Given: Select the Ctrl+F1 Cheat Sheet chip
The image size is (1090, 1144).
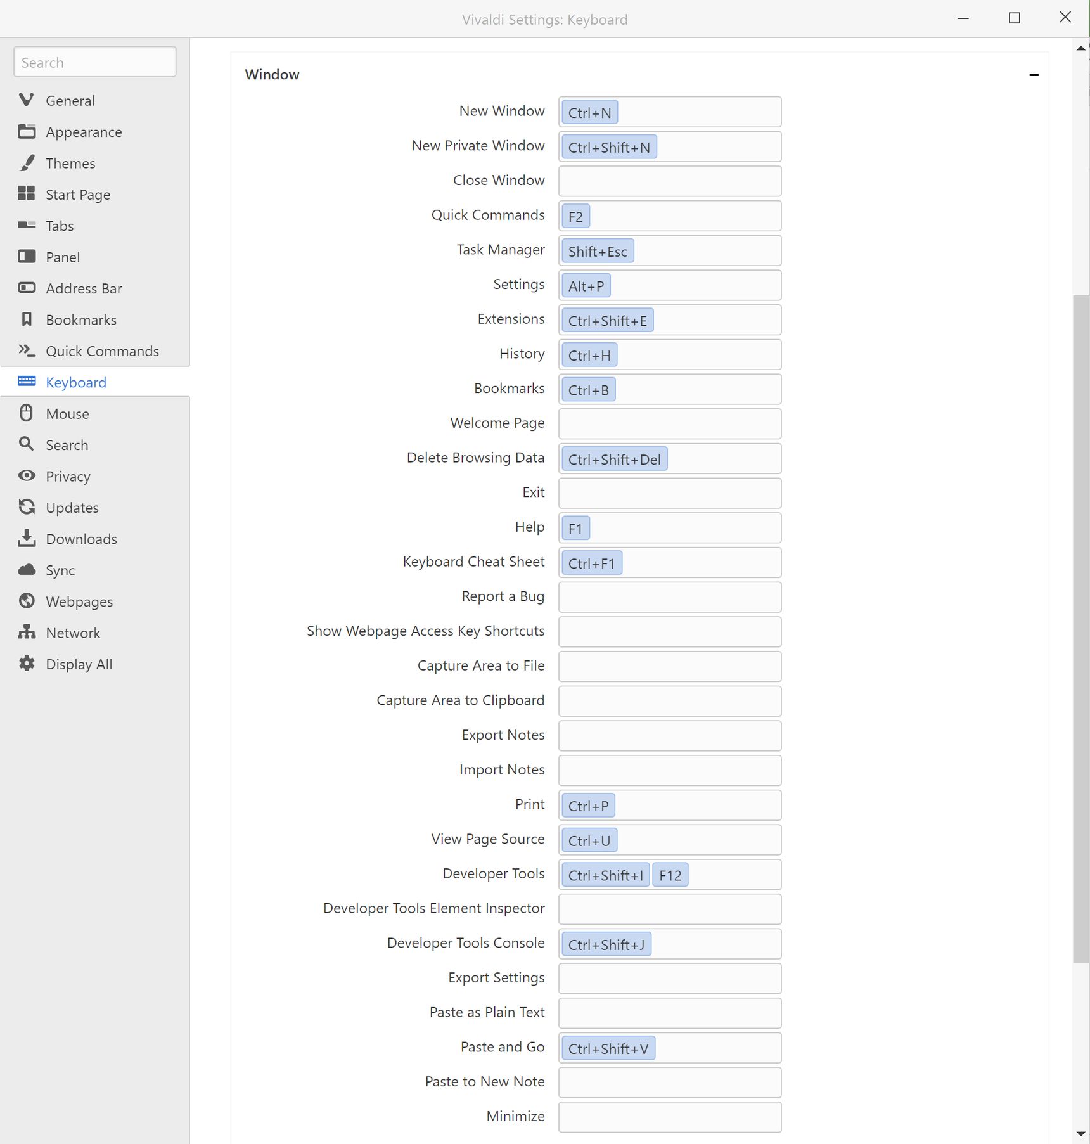Looking at the screenshot, I should tap(592, 563).
